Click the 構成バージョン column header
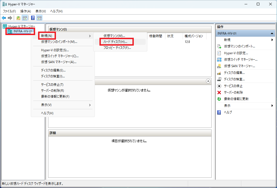 195,36
